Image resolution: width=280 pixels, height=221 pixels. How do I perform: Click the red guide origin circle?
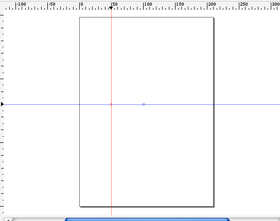click(x=111, y=104)
